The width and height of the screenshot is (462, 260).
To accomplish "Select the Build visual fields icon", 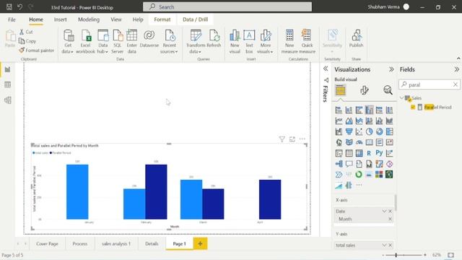I will pos(340,90).
